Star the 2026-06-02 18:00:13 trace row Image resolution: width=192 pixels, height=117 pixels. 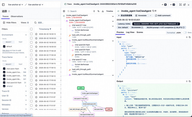click(36, 34)
